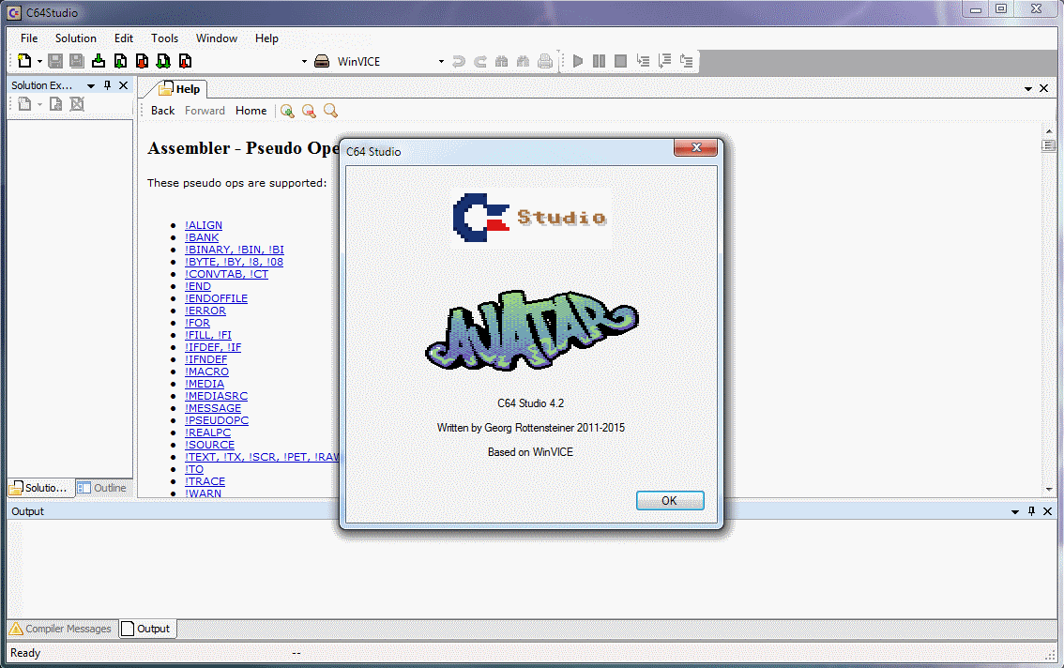The height and width of the screenshot is (668, 1064).
Task: Switch to the Compiler Messages tab
Action: pyautogui.click(x=60, y=629)
